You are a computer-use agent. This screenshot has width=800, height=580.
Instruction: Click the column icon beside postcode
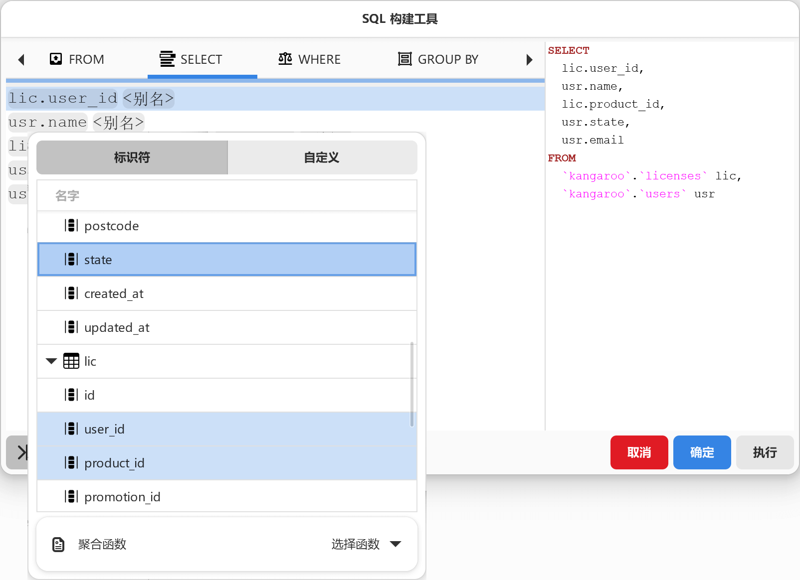tap(72, 226)
